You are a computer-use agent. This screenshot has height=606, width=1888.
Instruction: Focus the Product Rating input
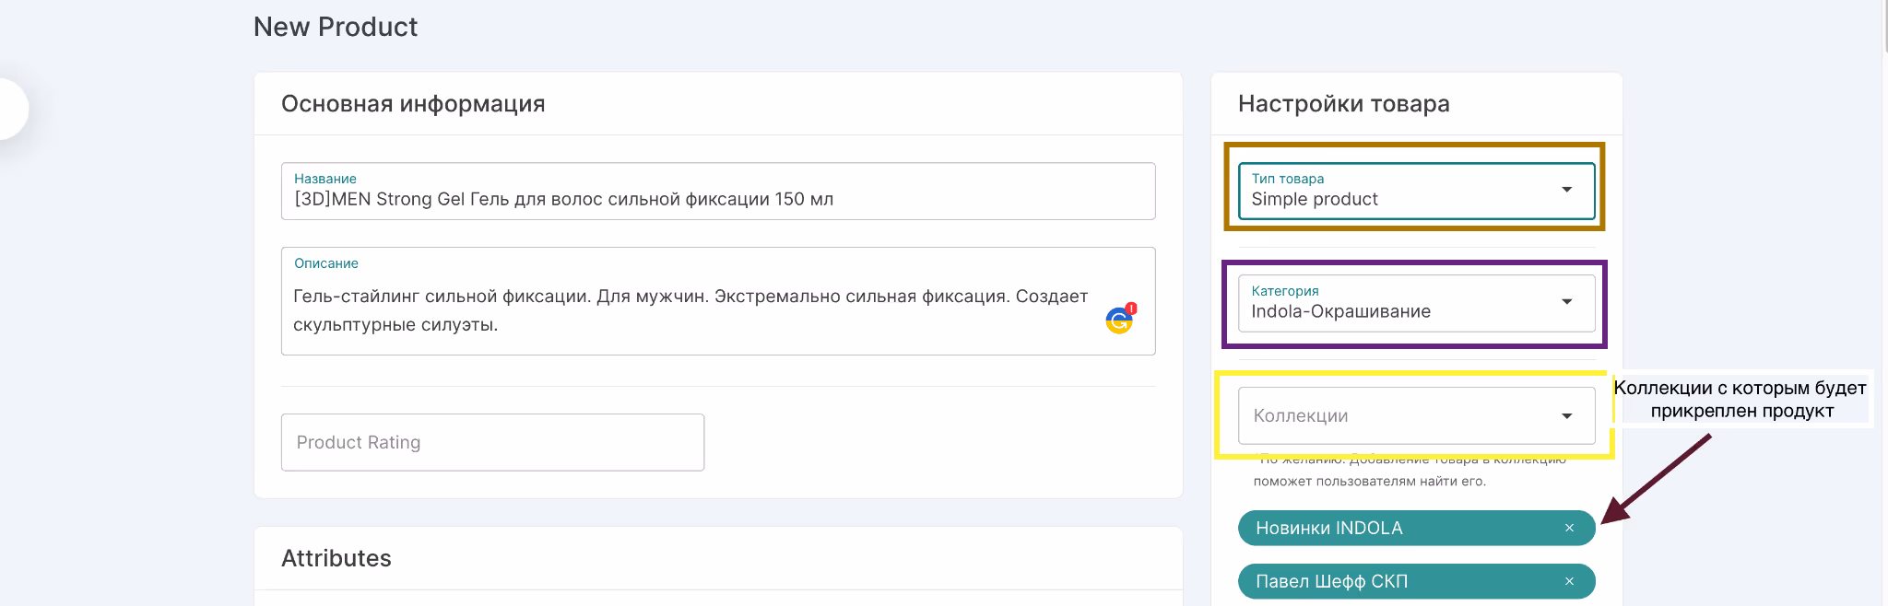pyautogui.click(x=492, y=442)
